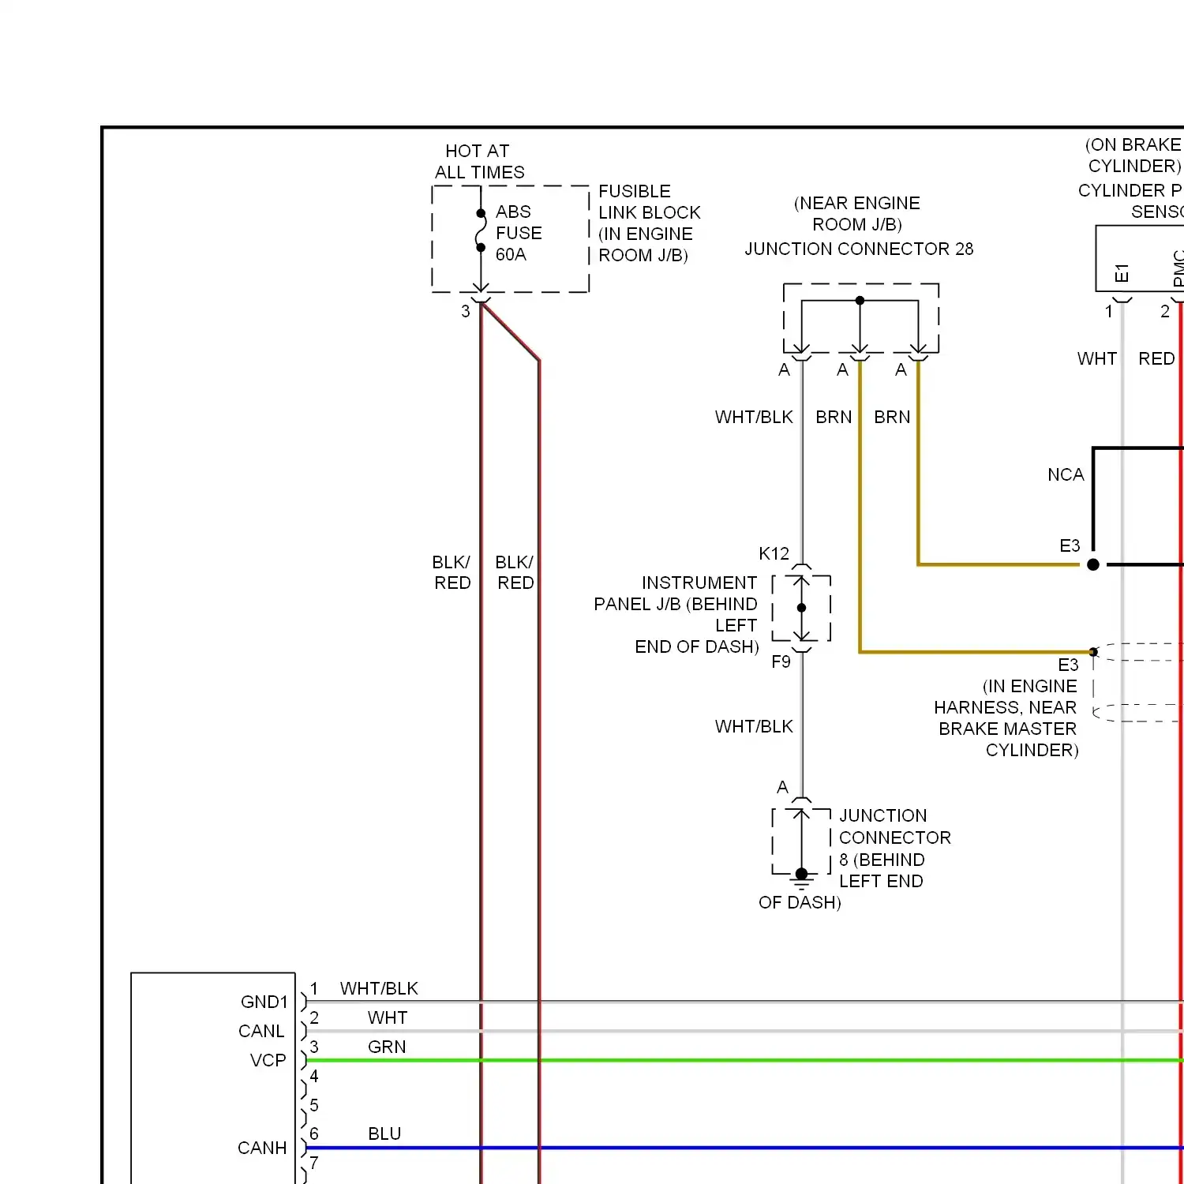Click the "(NEAR ENGINE ROOM J/B)" note
The height and width of the screenshot is (1184, 1184).
(x=857, y=214)
